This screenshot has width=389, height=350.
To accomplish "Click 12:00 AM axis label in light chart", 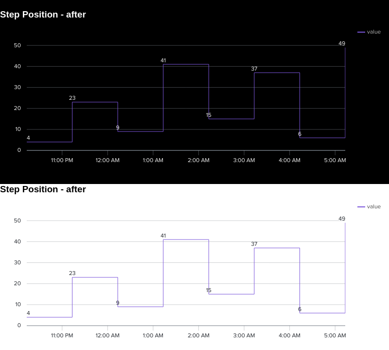I will [x=107, y=335].
